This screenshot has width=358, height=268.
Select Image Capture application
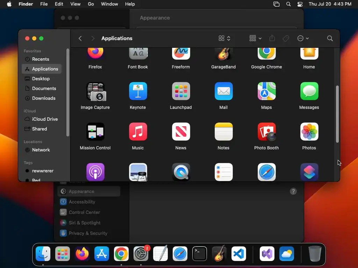(95, 91)
